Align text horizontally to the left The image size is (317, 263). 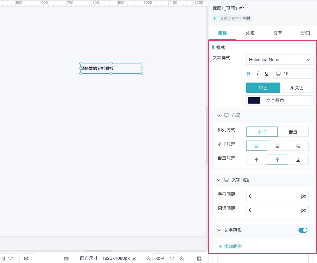[256, 146]
